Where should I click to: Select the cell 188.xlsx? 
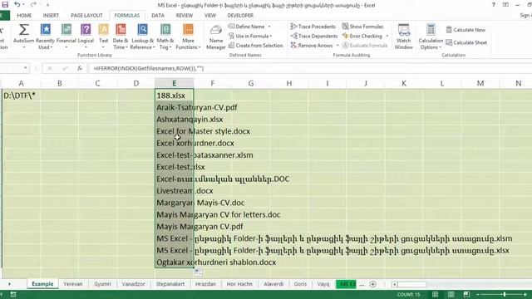[x=174, y=96]
